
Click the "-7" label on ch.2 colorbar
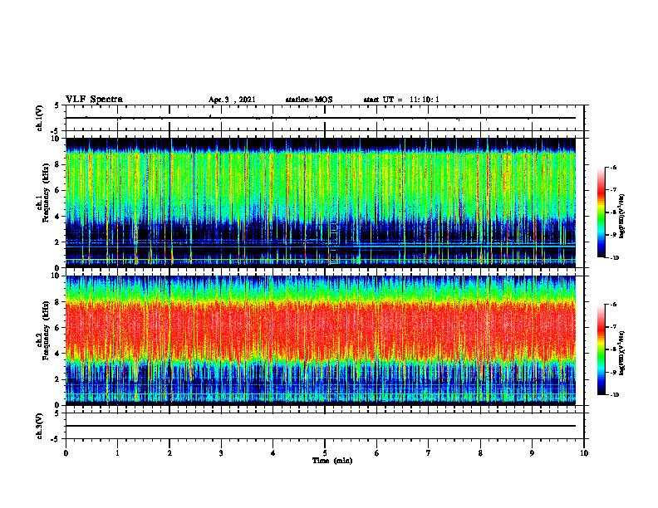pyautogui.click(x=613, y=327)
